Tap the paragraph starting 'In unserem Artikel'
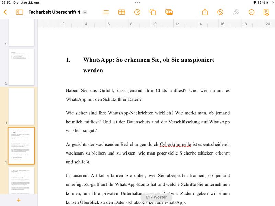The width and height of the screenshot is (275, 206). (x=148, y=189)
